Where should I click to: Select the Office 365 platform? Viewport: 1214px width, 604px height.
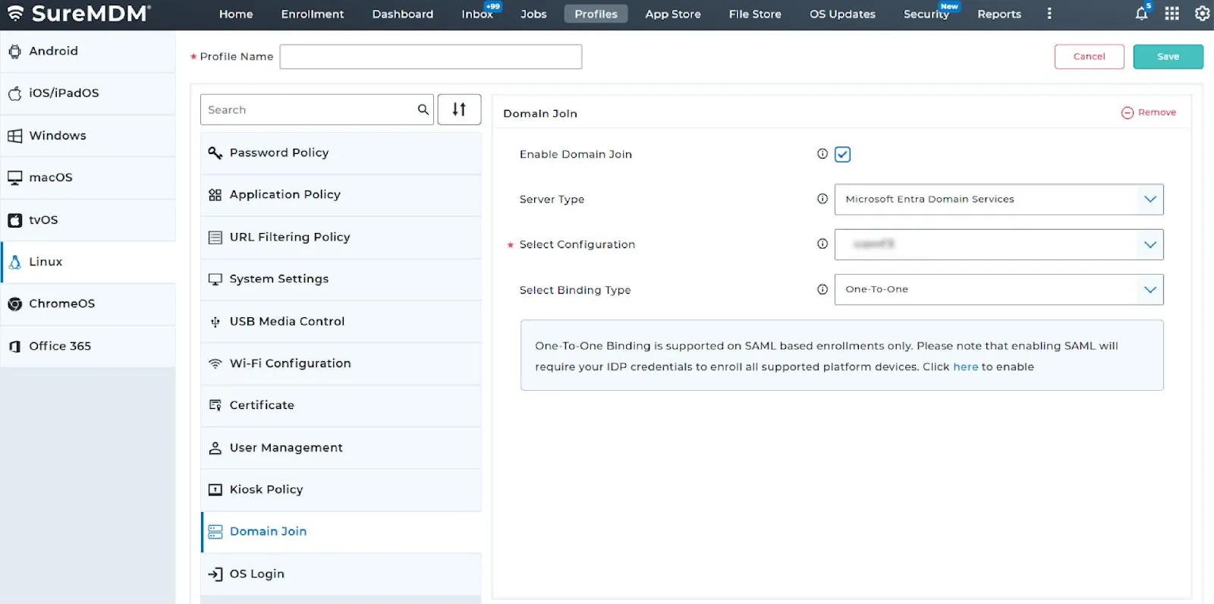(x=88, y=346)
